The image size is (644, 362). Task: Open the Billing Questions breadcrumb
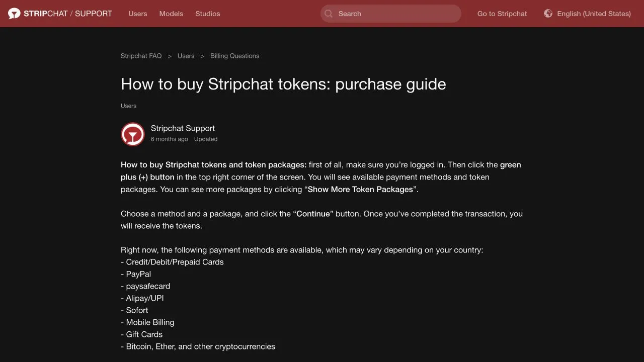click(x=234, y=56)
